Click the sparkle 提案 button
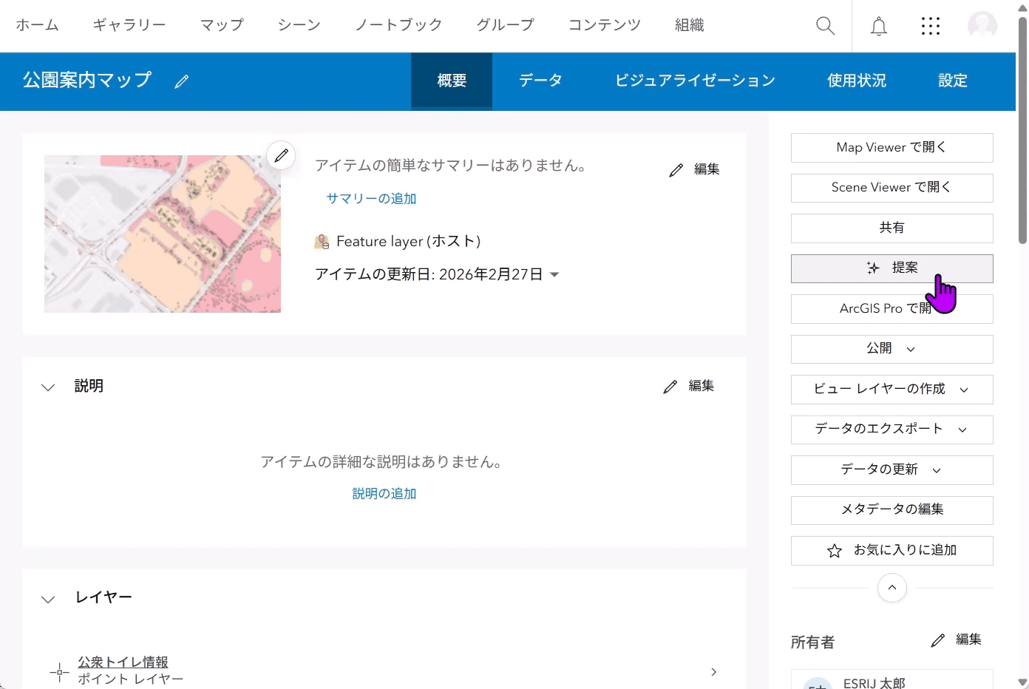Image resolution: width=1029 pixels, height=689 pixels. tap(892, 268)
